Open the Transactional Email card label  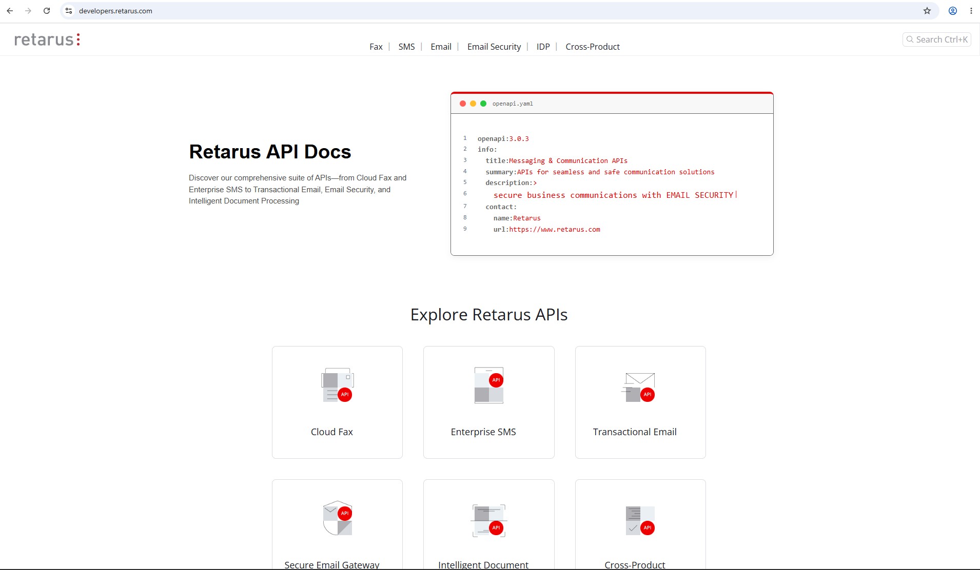(635, 432)
